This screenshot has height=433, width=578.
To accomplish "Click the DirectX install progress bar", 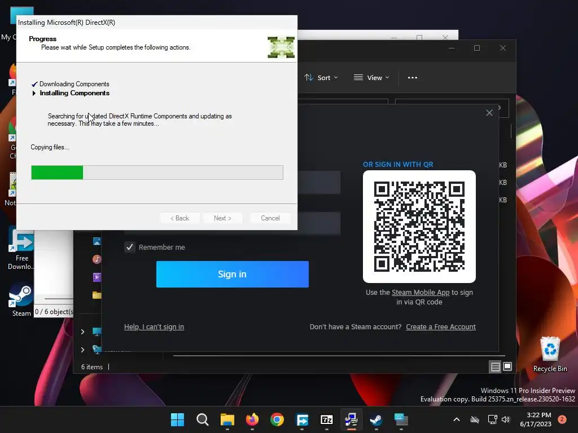I will click(x=157, y=173).
